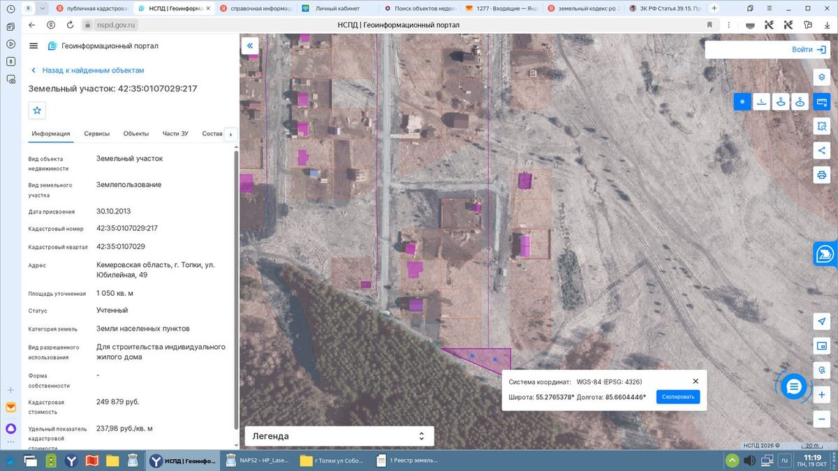838x471 pixels.
Task: Select the Информация tab
Action: point(50,133)
